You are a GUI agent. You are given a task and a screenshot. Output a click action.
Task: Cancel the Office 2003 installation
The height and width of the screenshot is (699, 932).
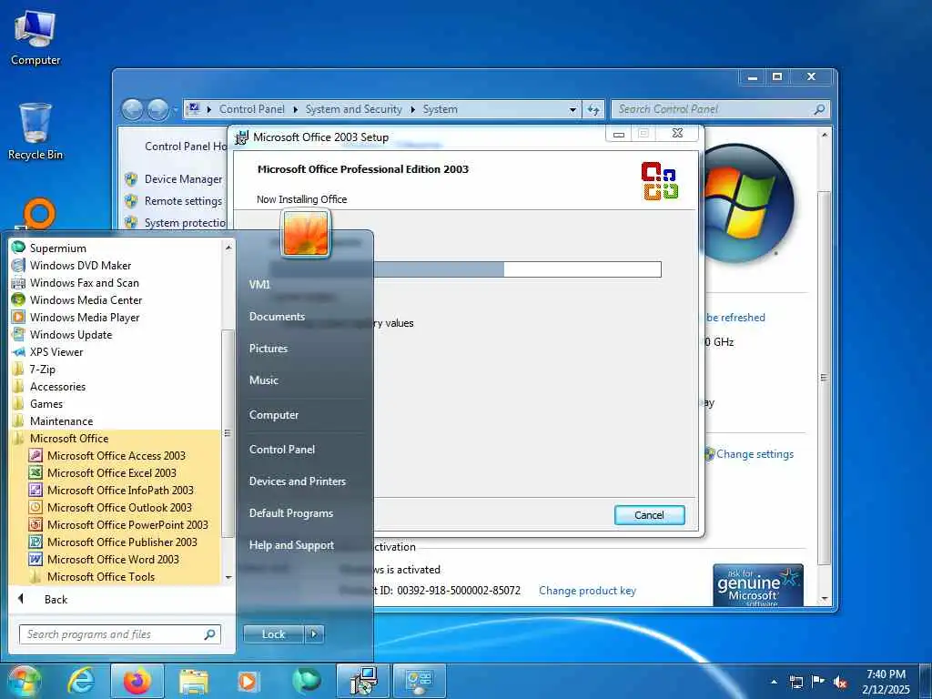[649, 515]
